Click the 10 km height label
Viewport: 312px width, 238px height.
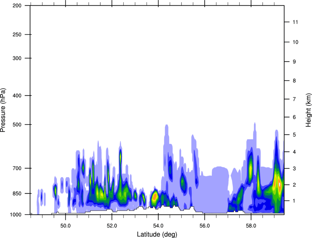(295, 42)
